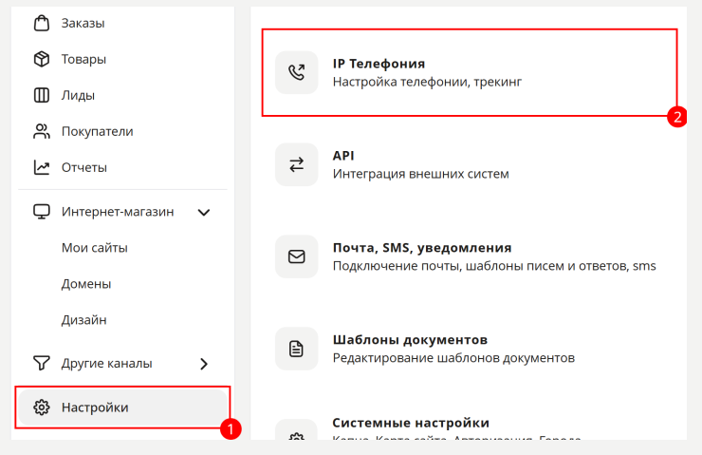This screenshot has width=702, height=455.
Task: Open Почта, SMS, уведомления settings
Action: [x=422, y=248]
